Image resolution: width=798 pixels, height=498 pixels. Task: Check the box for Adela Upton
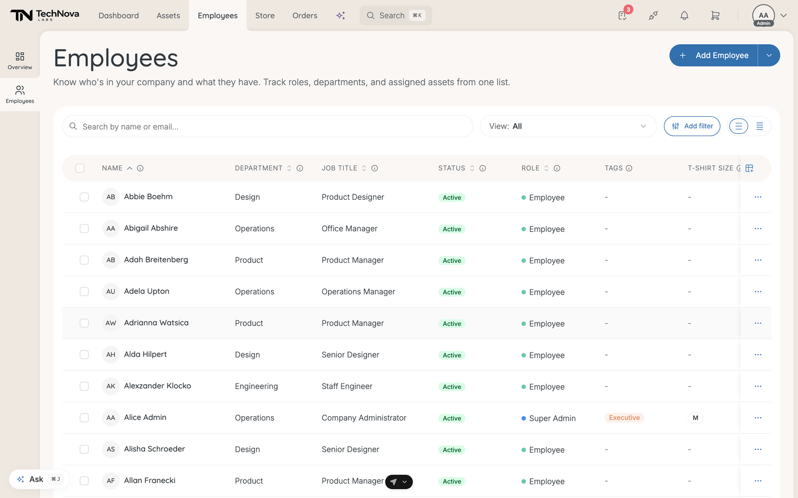click(84, 292)
